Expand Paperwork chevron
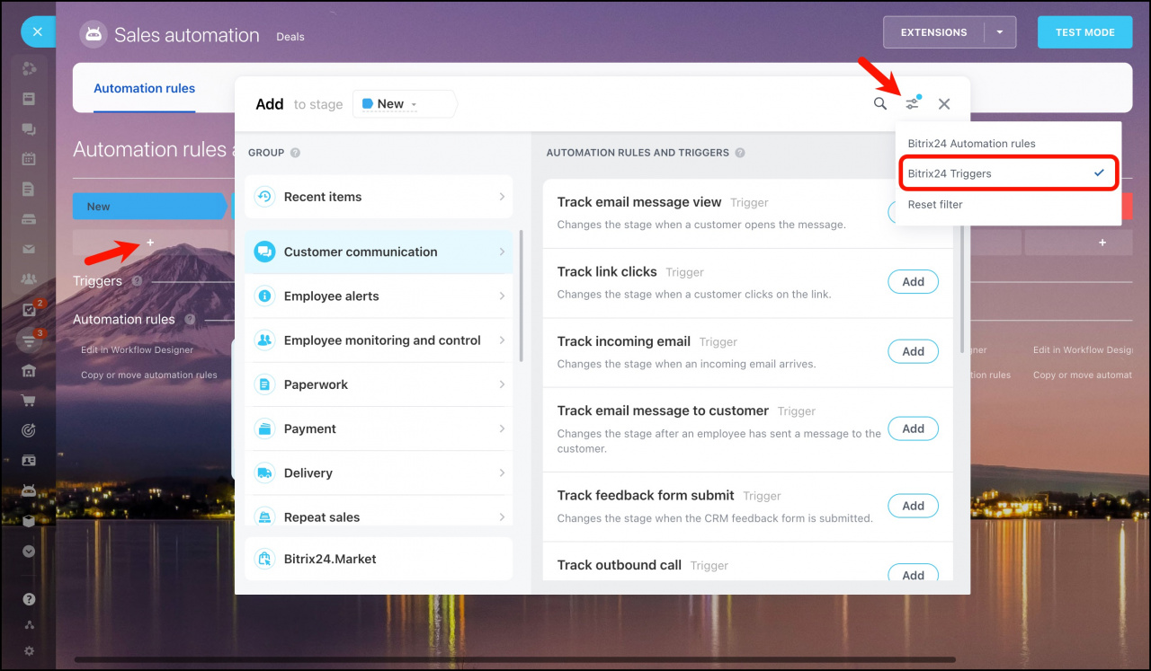 click(502, 384)
